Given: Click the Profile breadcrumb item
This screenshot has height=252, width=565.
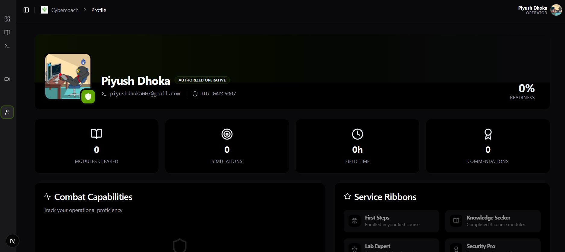Looking at the screenshot, I should click(99, 10).
